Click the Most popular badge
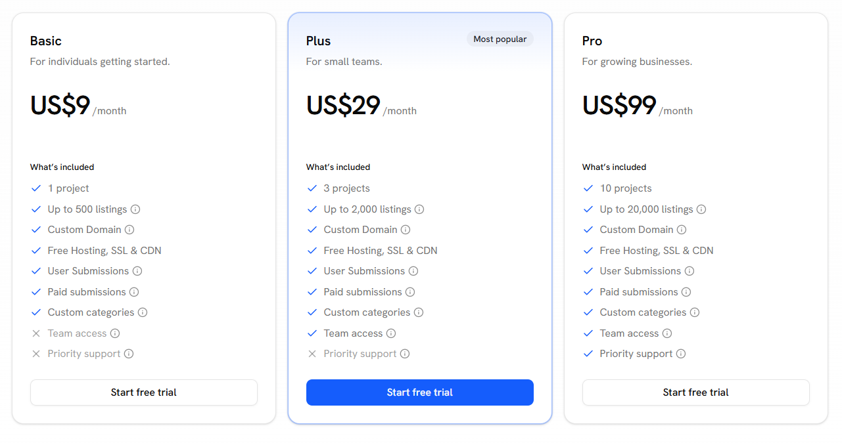Viewport: 842px width, 443px height. (x=500, y=39)
